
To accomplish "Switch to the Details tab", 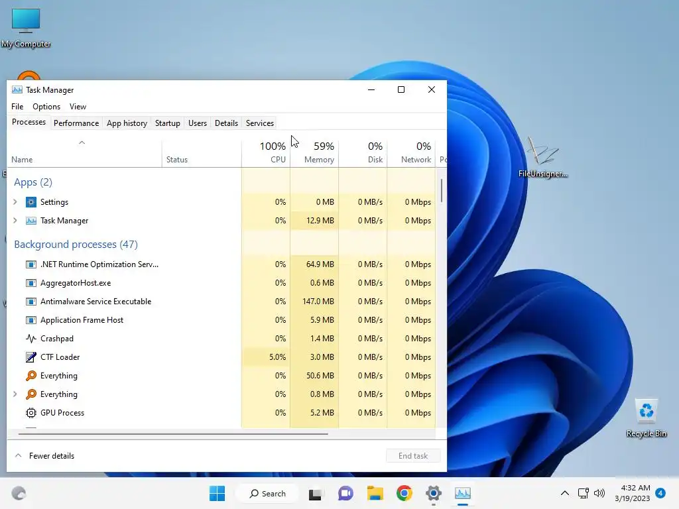I will 227,123.
